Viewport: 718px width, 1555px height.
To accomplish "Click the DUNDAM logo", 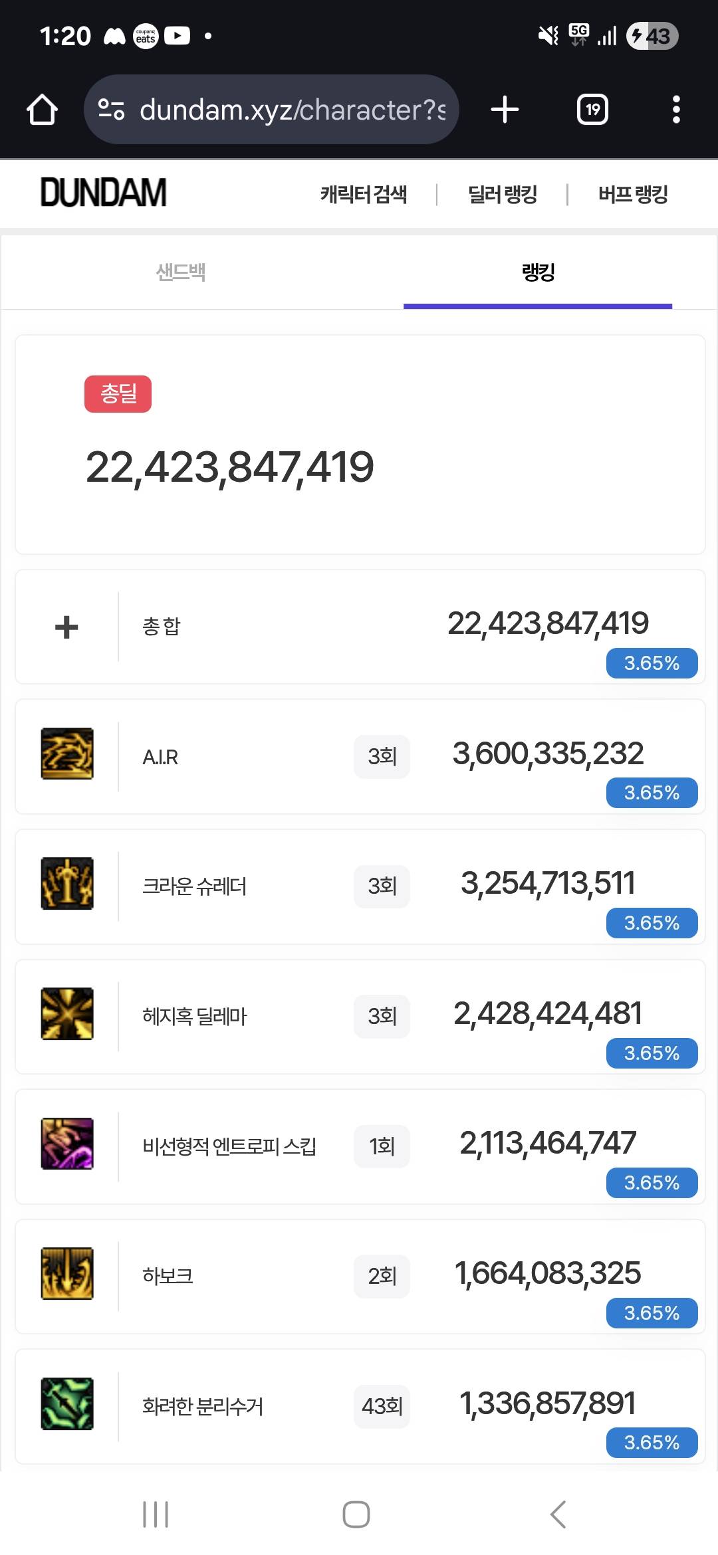I will 104,193.
